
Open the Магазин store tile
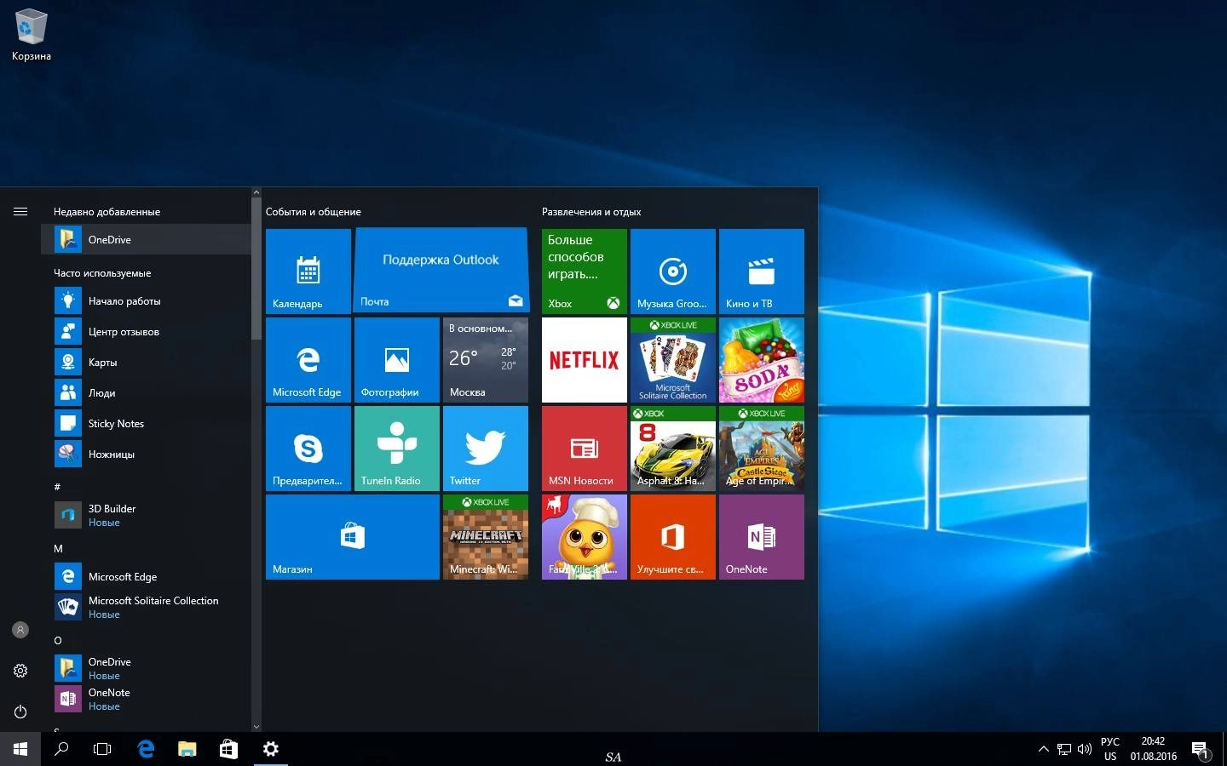[x=352, y=537]
